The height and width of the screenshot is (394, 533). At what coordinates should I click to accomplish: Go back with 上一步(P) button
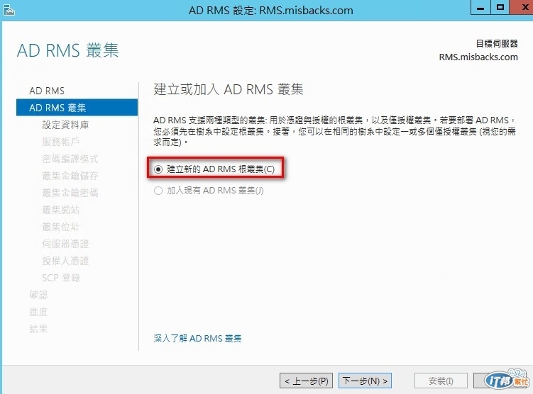[x=307, y=381]
